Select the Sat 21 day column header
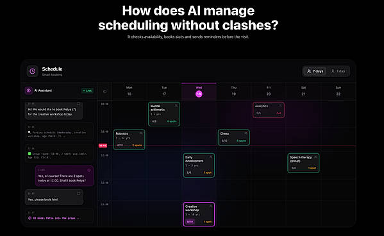The height and width of the screenshot is (236, 384). pos(303,91)
